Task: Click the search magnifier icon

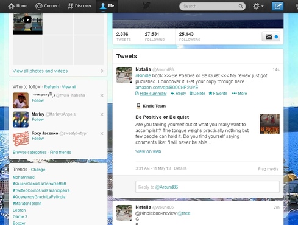Action: pyautogui.click(x=241, y=6)
